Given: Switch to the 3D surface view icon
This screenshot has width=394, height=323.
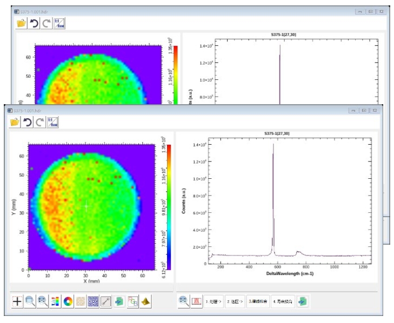Looking at the screenshot, I should 145,301.
